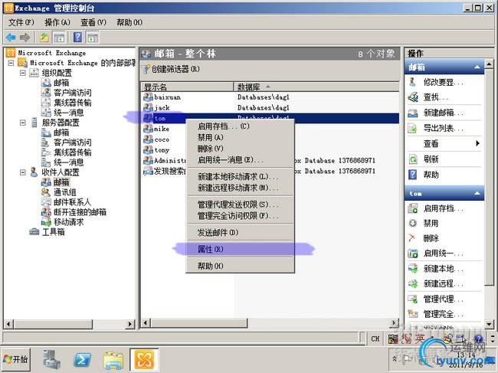The height and width of the screenshot is (373, 498).
Task: Choose 属性(R) from the context menu
Action: click(x=240, y=249)
